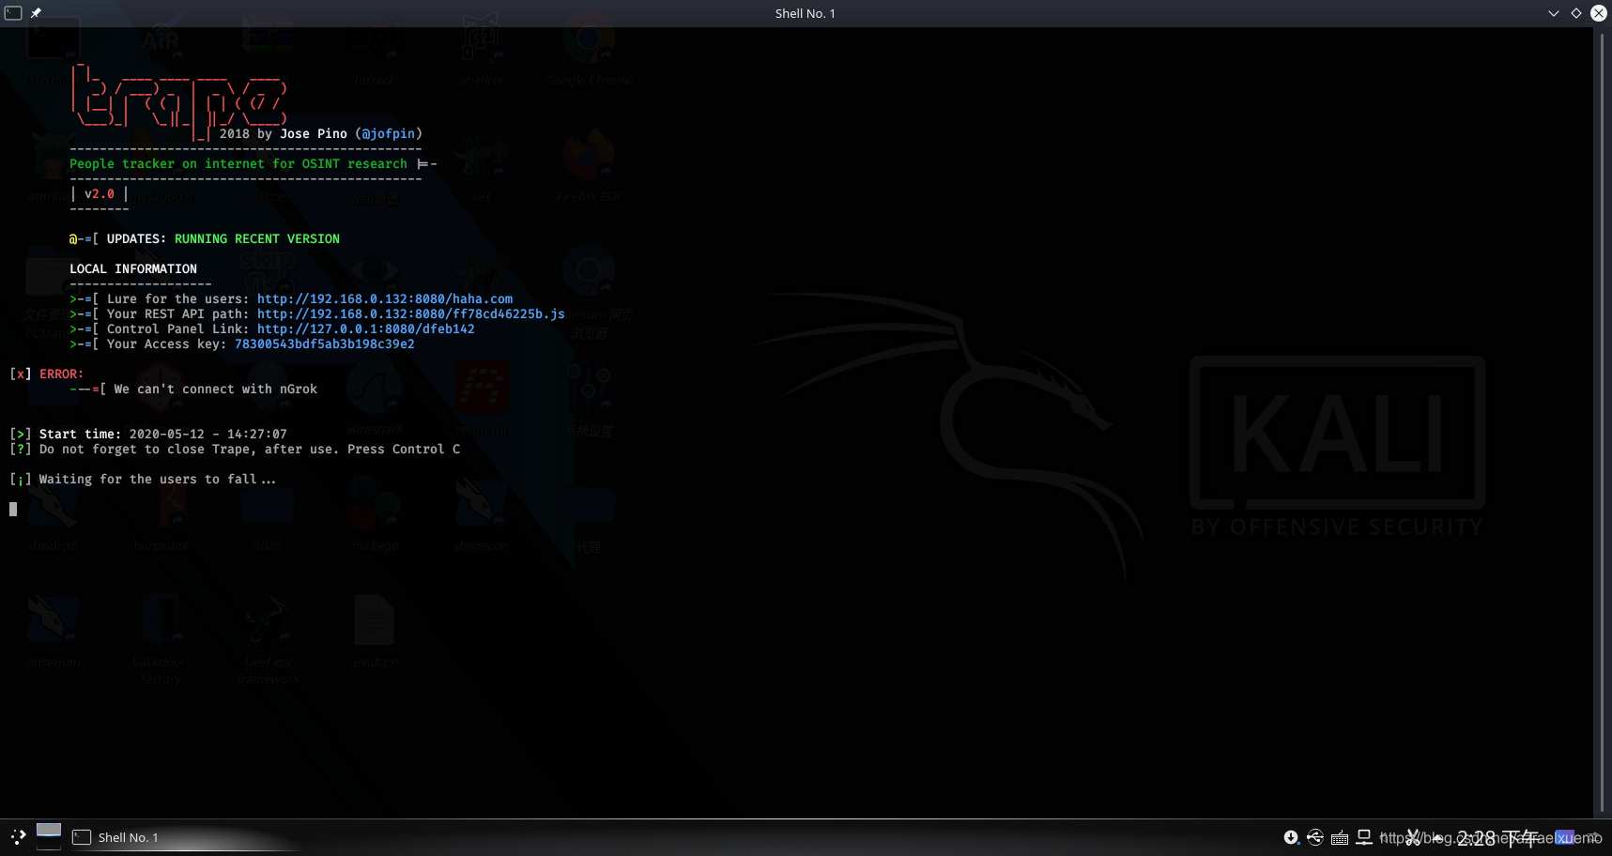1612x856 pixels.
Task: Click the REST API path ff78cd46225b.js URL
Action: pos(411,314)
